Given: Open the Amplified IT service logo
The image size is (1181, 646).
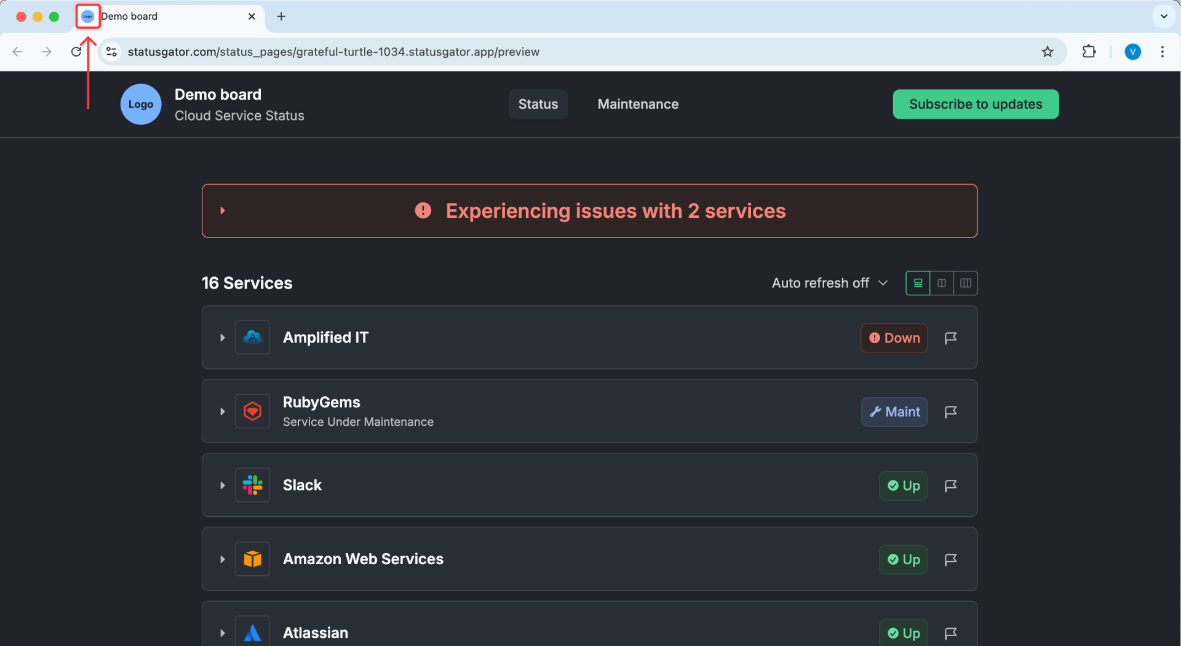Looking at the screenshot, I should coord(253,337).
